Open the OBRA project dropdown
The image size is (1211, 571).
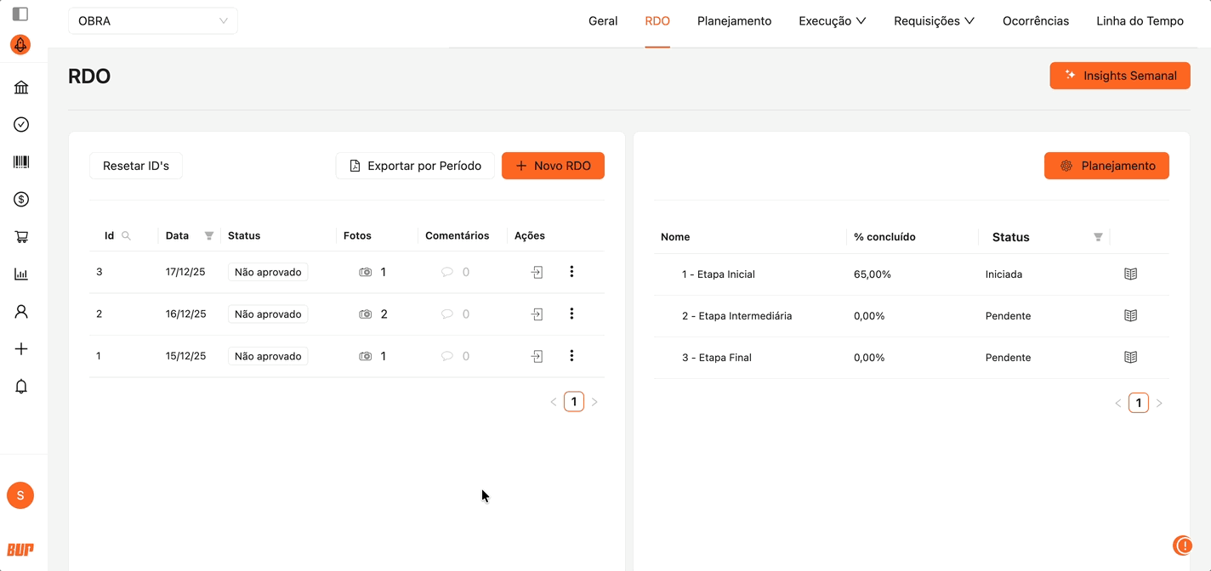tap(153, 20)
